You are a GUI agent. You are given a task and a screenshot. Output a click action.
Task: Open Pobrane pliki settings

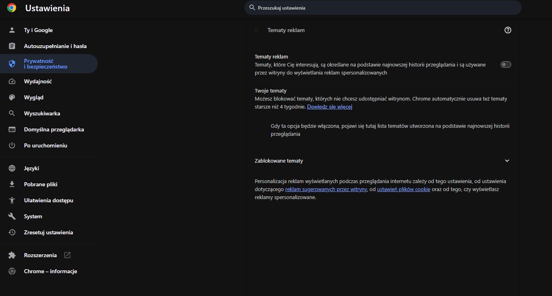pos(40,184)
